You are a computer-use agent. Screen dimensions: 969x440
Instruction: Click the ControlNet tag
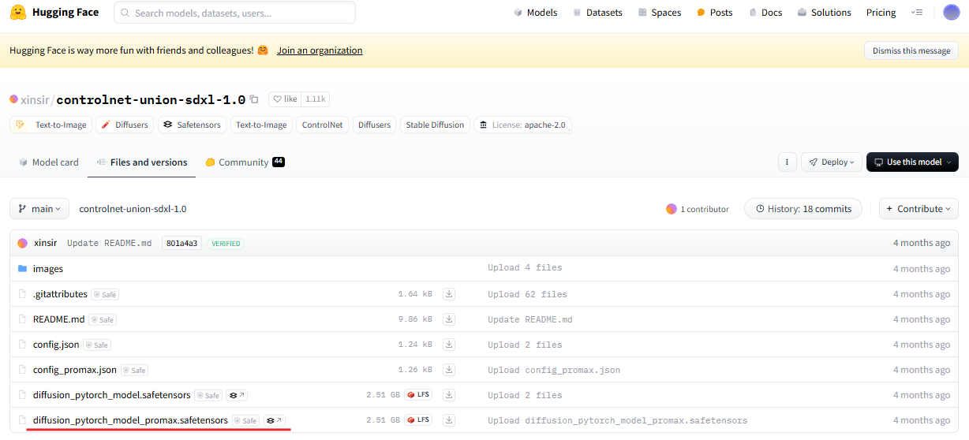[322, 125]
